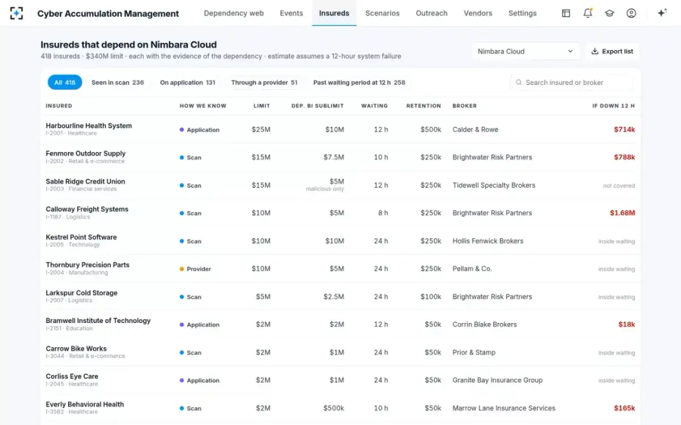The width and height of the screenshot is (681, 425).
Task: Sort by the INSURED column header
Action: click(x=59, y=105)
